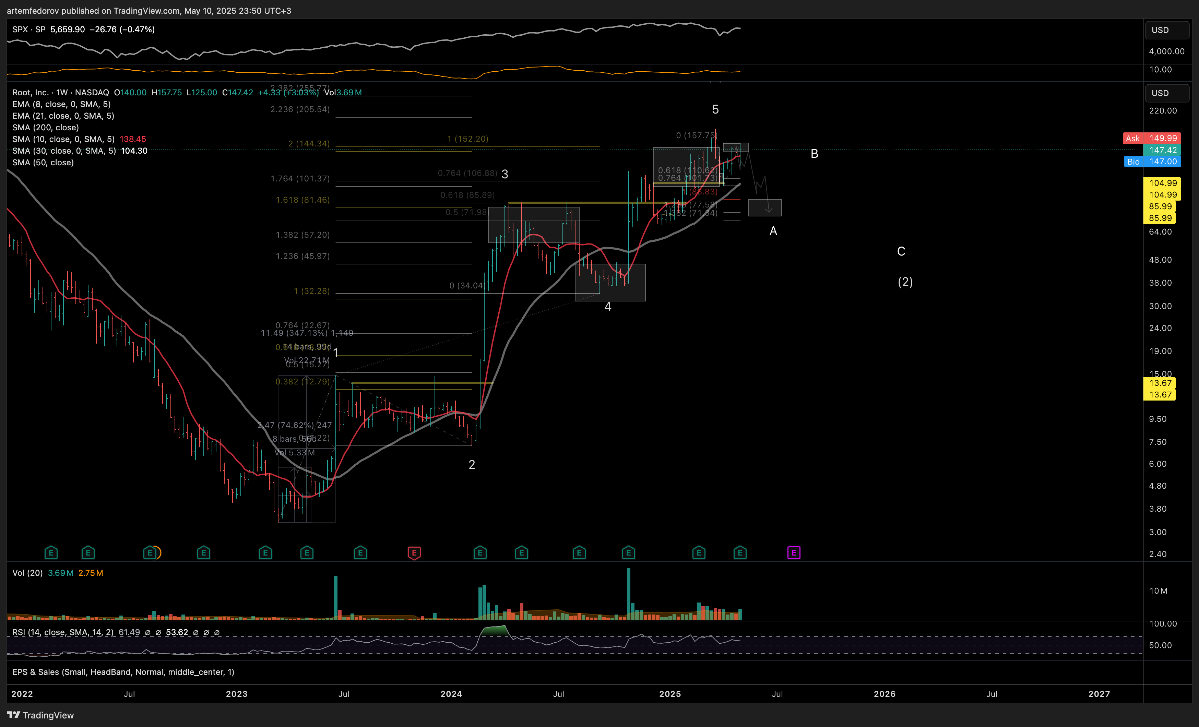Click the blue Bid 147.00 price label
Screen dimensions: 1199x727
[1152, 162]
